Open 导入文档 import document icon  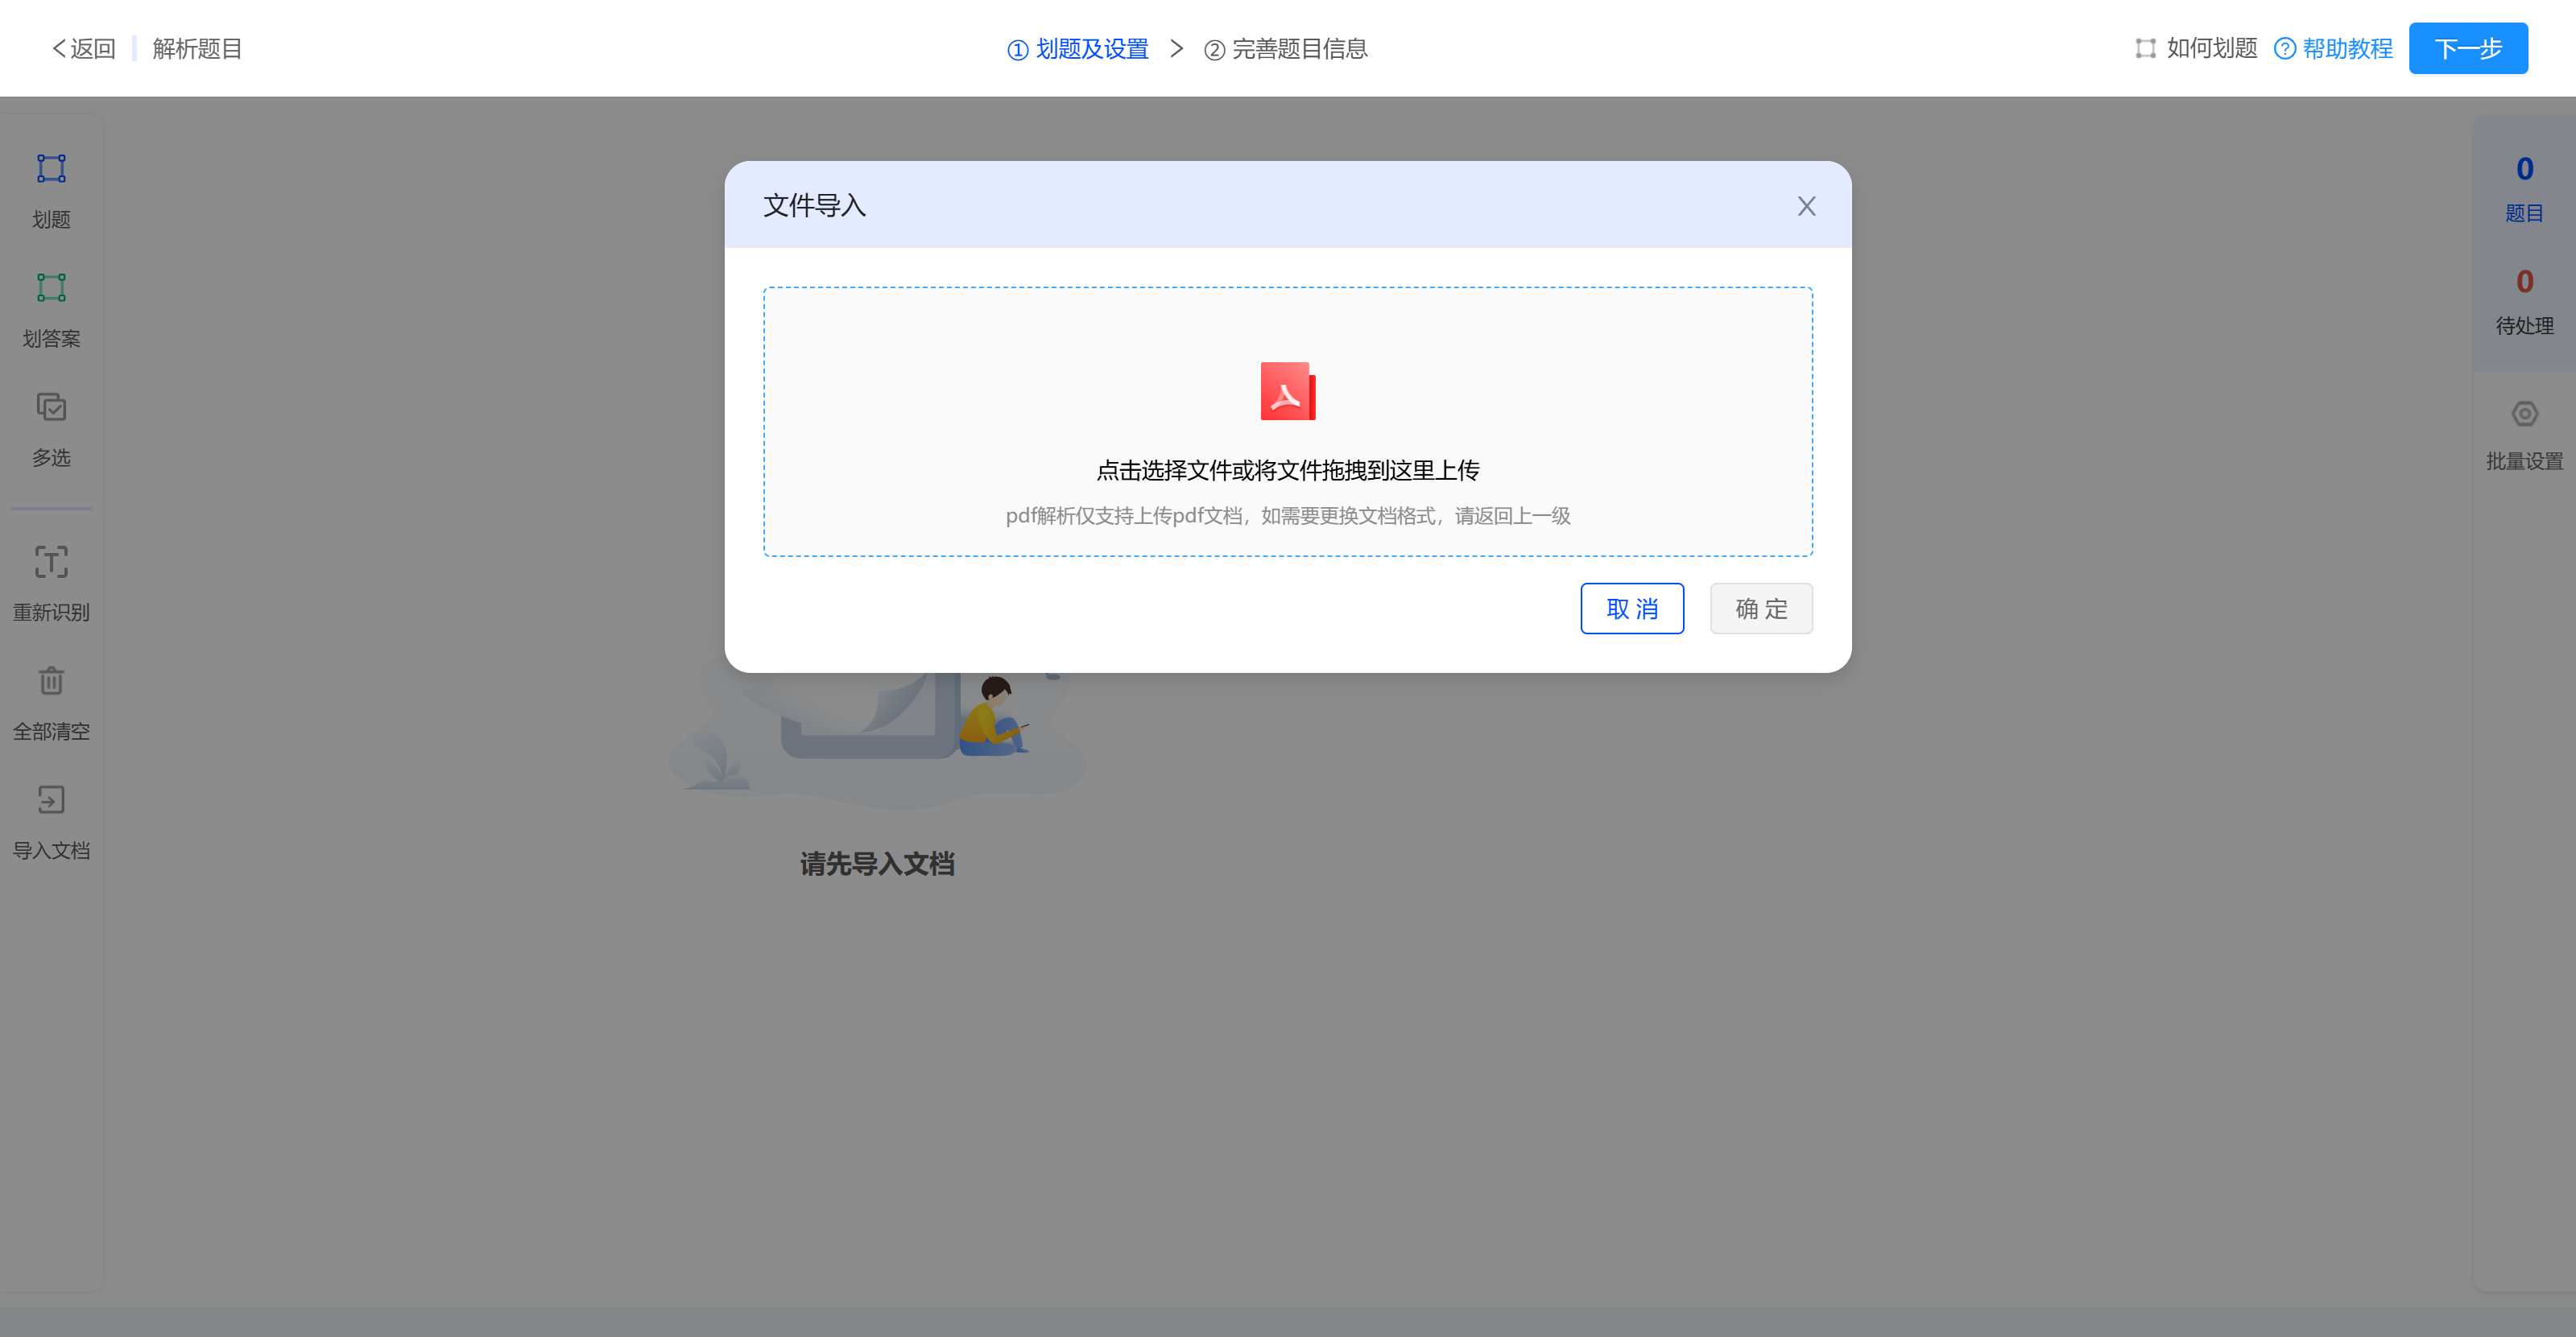51,799
